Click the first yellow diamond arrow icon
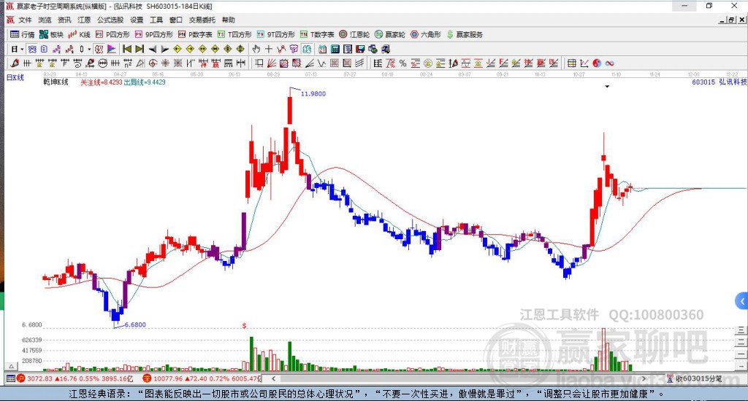748x401 pixels. click(x=178, y=49)
